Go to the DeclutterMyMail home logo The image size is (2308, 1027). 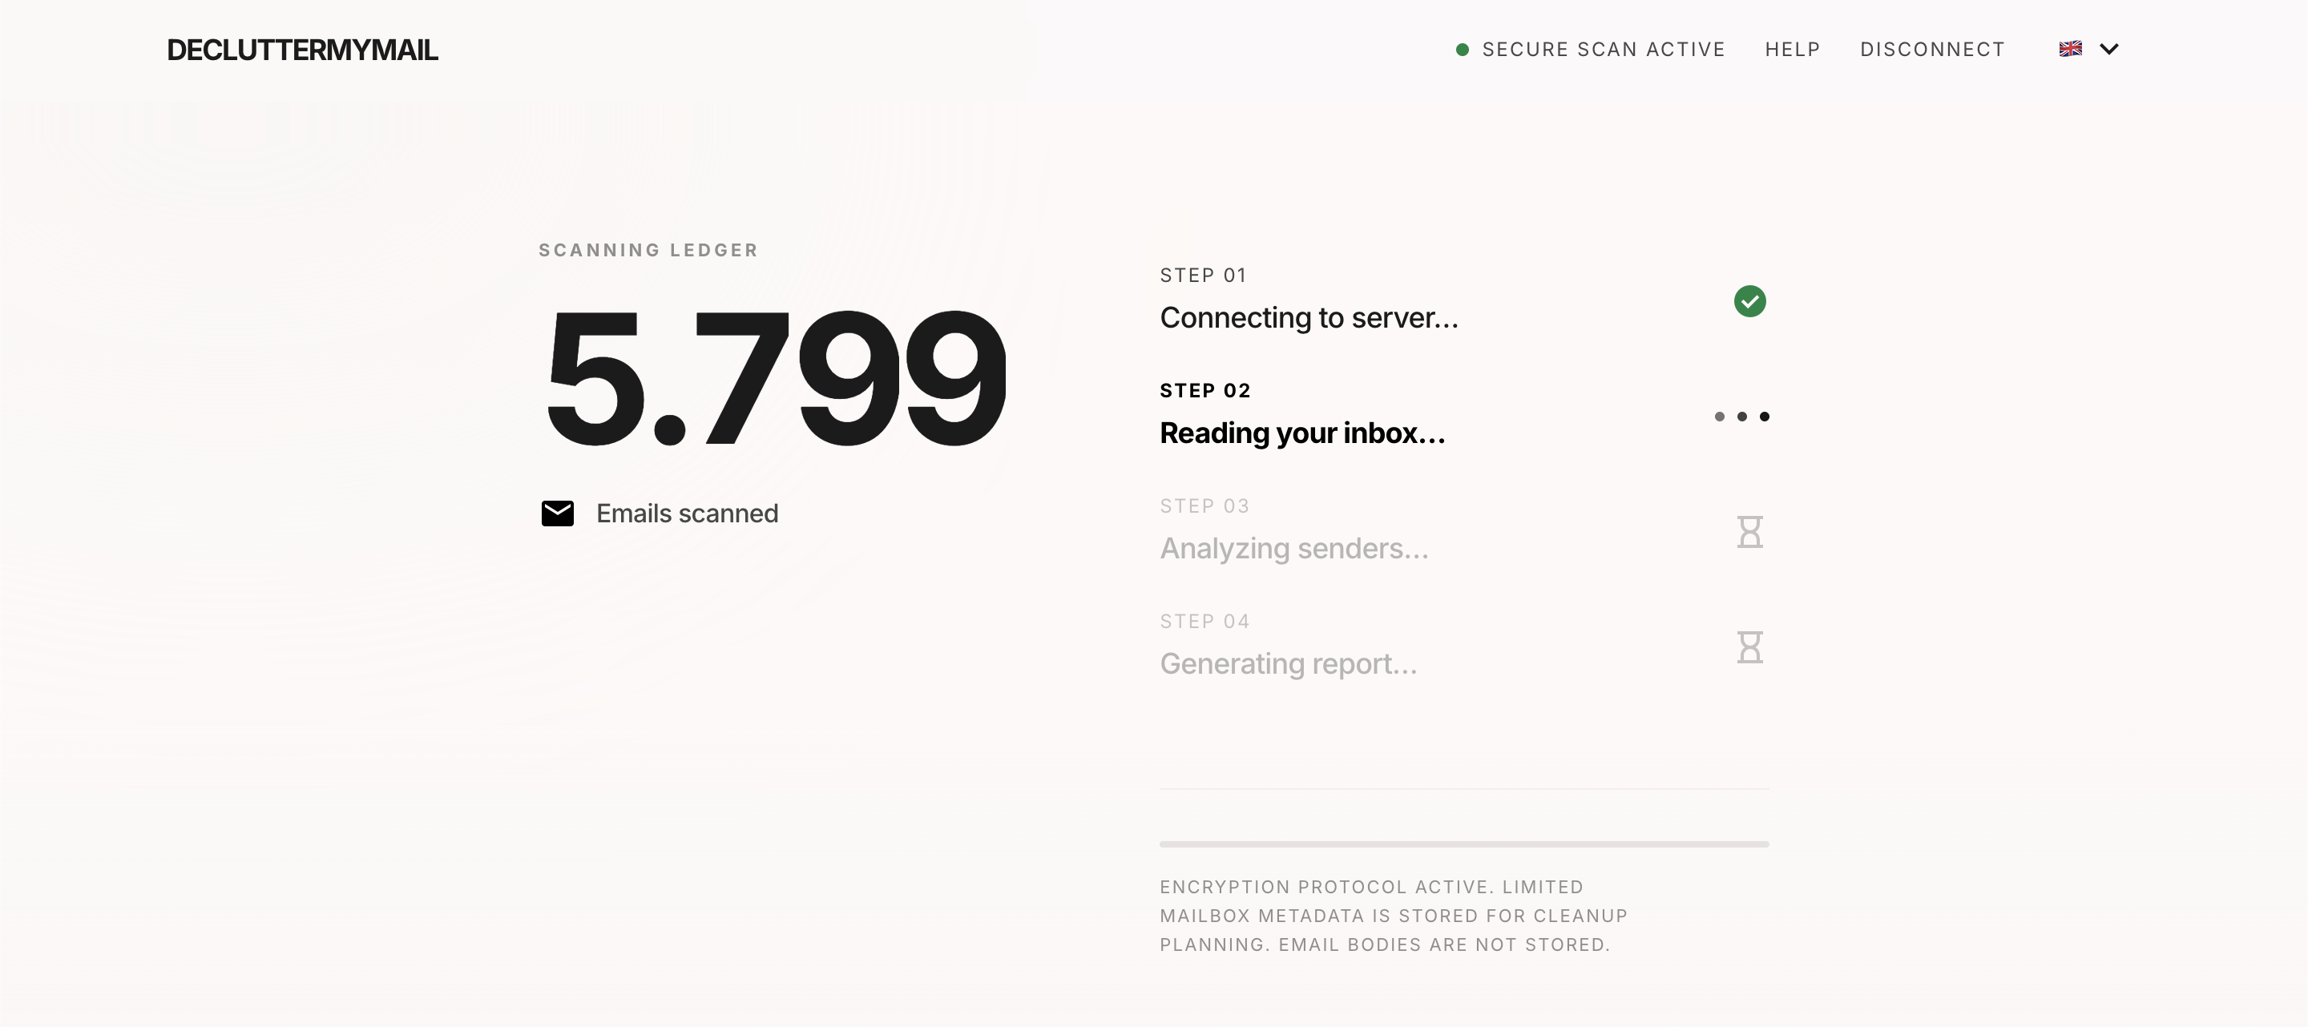click(302, 50)
